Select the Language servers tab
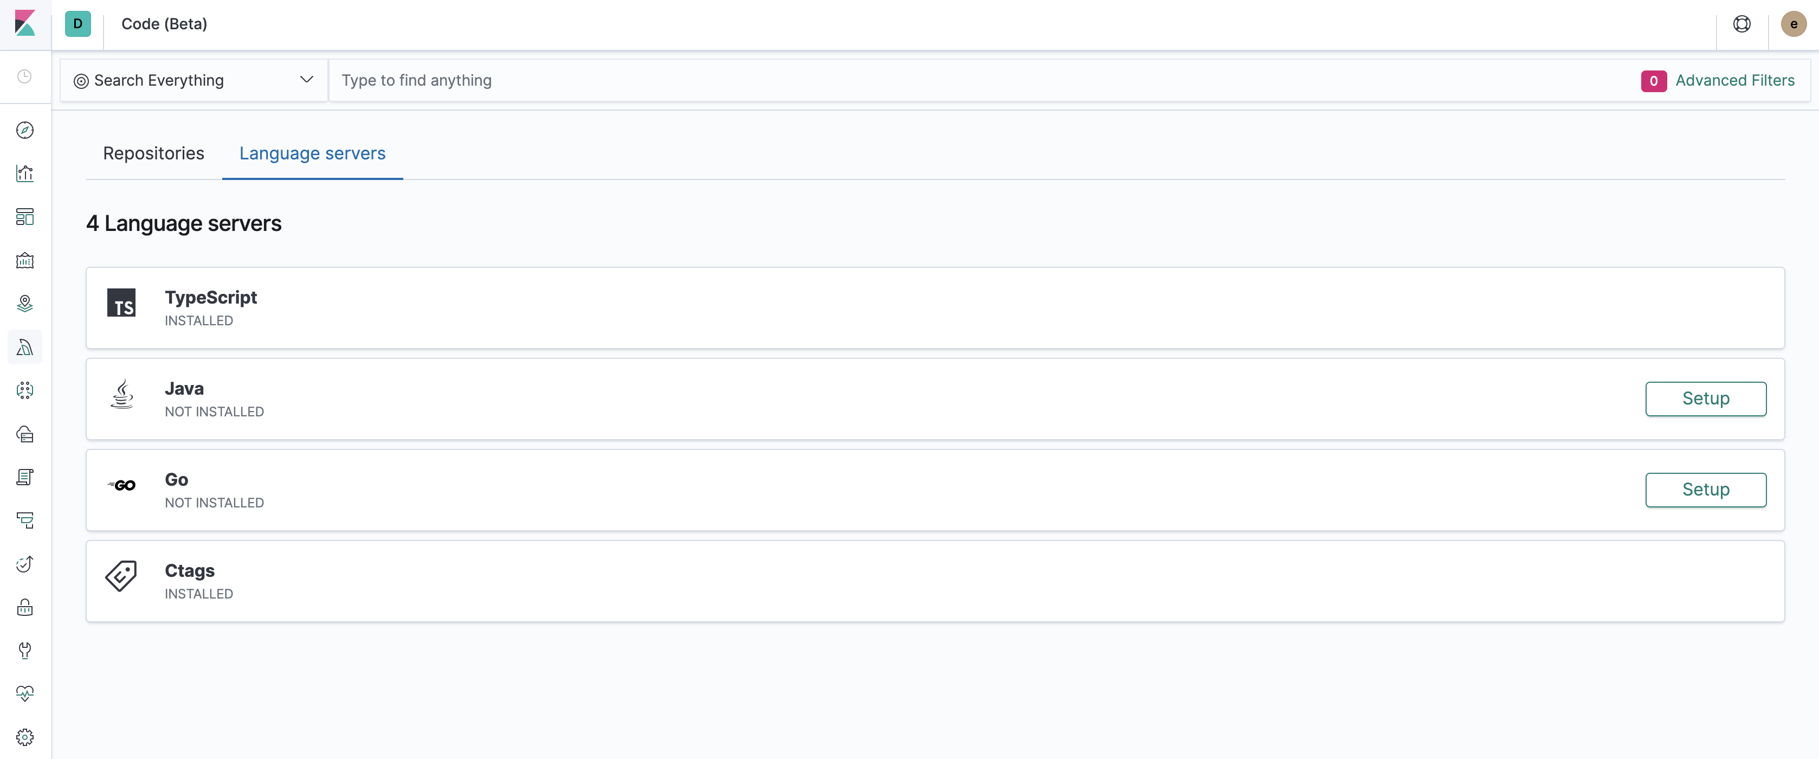The height and width of the screenshot is (759, 1819). coord(312,152)
